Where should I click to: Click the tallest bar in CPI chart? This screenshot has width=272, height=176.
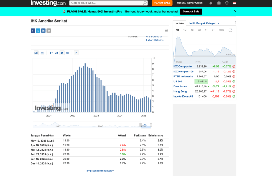85,88
